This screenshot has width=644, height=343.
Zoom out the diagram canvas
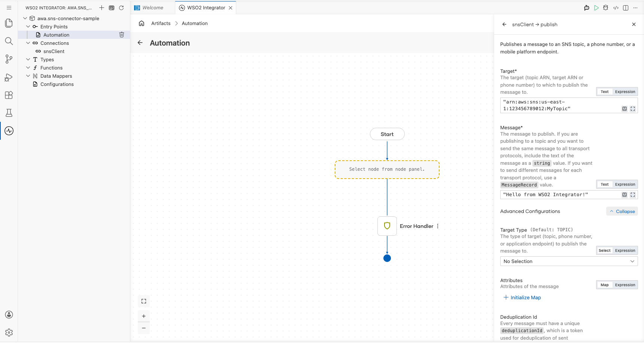click(144, 328)
